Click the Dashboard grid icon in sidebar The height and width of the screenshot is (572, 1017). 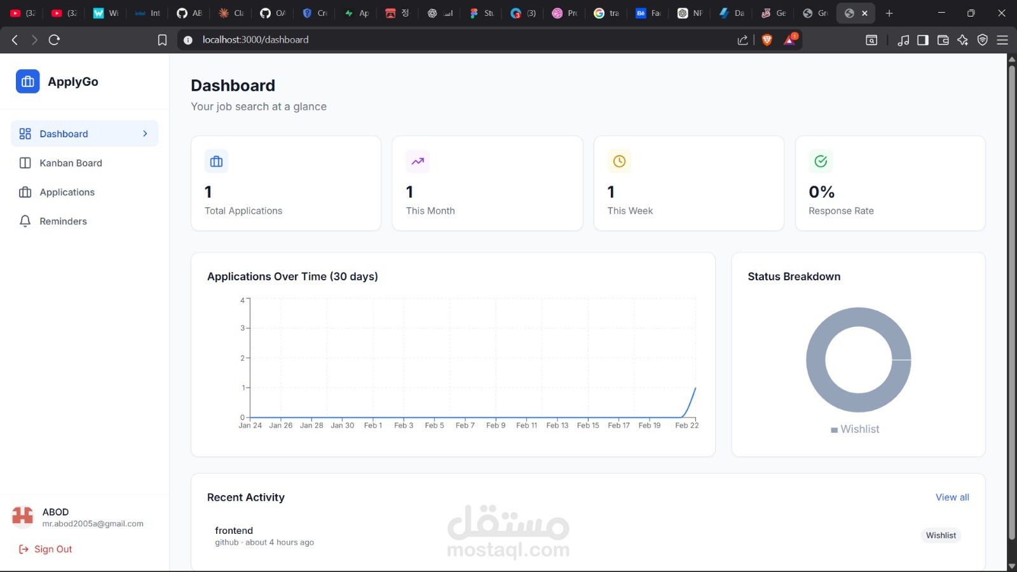(x=25, y=133)
